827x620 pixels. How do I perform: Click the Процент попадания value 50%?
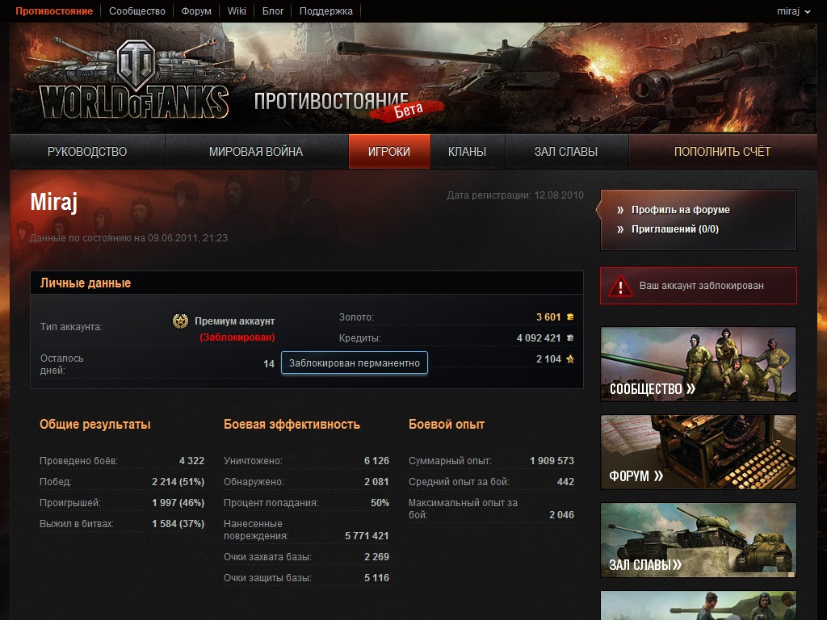380,503
